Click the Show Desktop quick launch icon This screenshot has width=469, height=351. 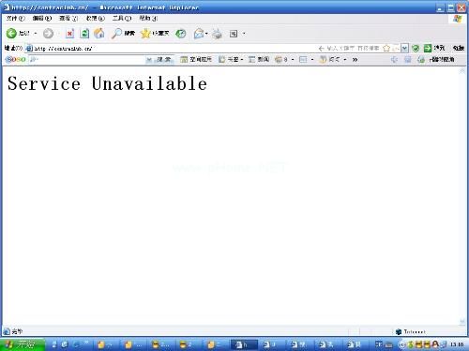click(65, 344)
